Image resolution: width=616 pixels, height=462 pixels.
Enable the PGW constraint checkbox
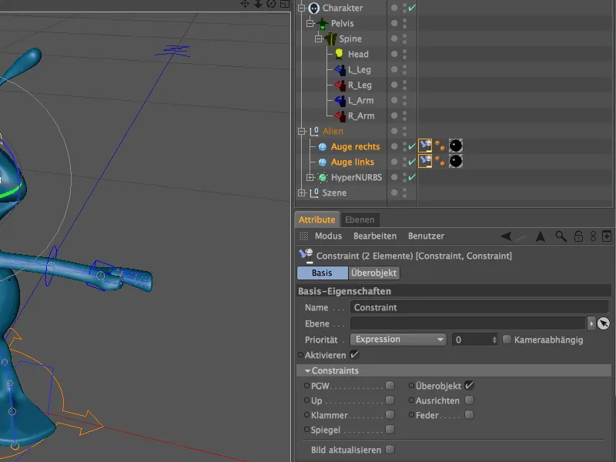(390, 386)
